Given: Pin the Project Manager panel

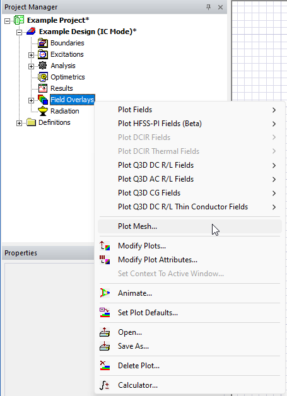Looking at the screenshot, I should pos(208,7).
